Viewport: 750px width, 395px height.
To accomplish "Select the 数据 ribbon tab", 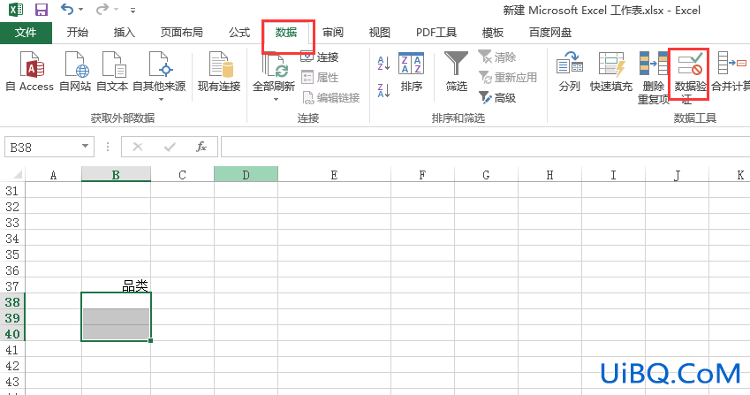I will coord(286,33).
